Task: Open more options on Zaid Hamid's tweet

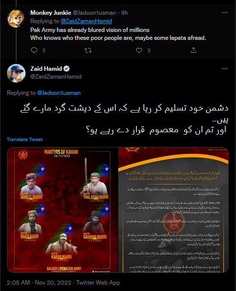Action: [x=225, y=69]
